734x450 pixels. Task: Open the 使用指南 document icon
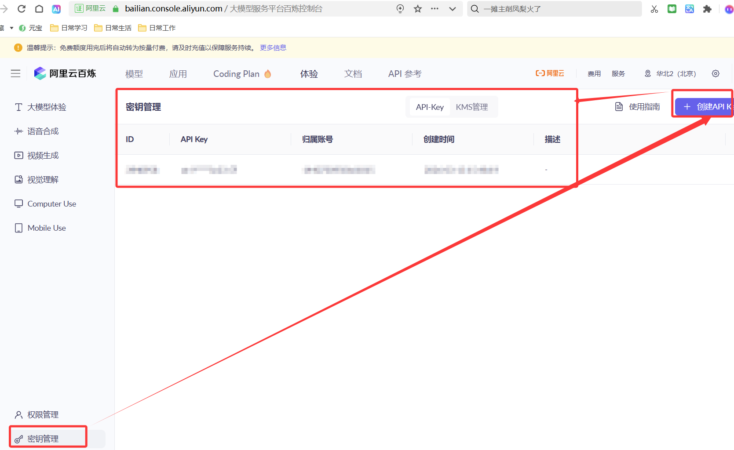619,106
